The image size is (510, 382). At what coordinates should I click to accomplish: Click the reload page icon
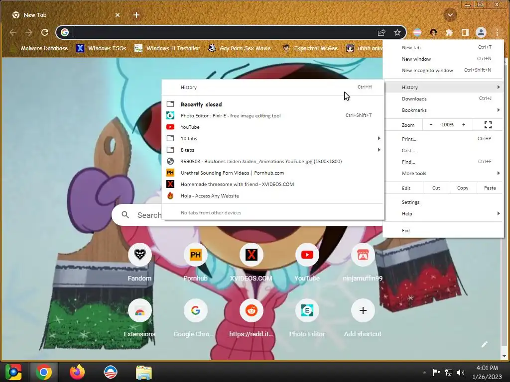(45, 32)
